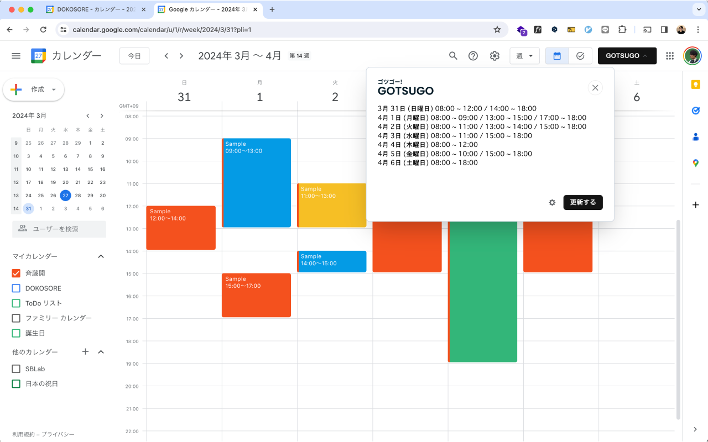This screenshot has height=442, width=708.
Task: Reload the browser page
Action: (43, 29)
